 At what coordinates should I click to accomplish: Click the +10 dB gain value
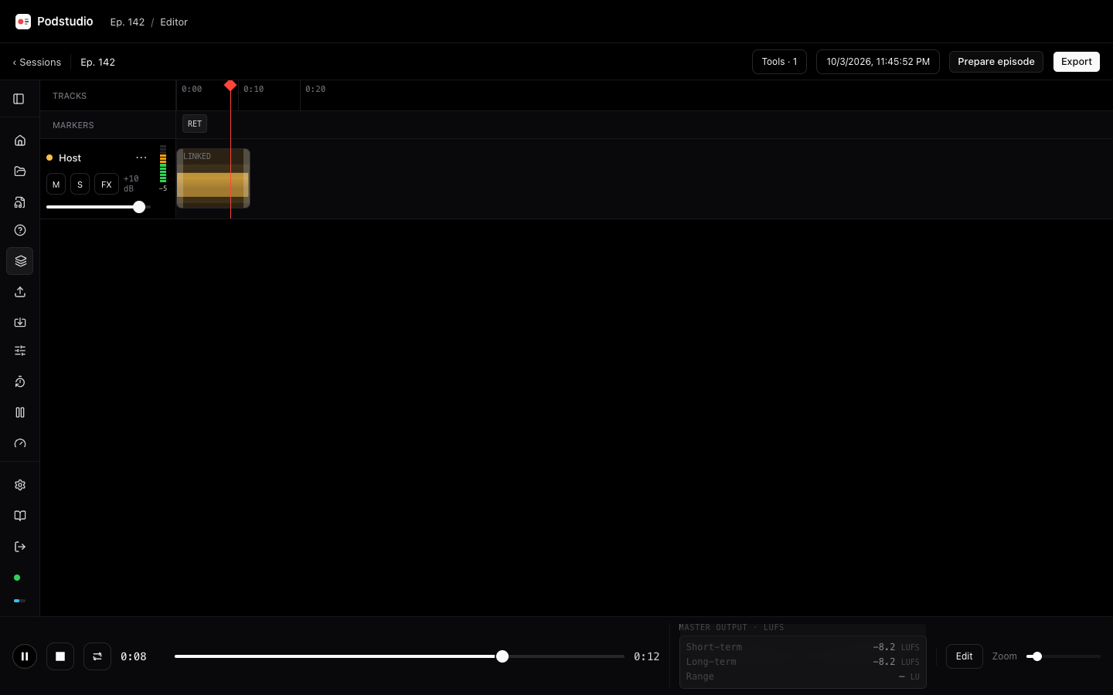point(131,184)
